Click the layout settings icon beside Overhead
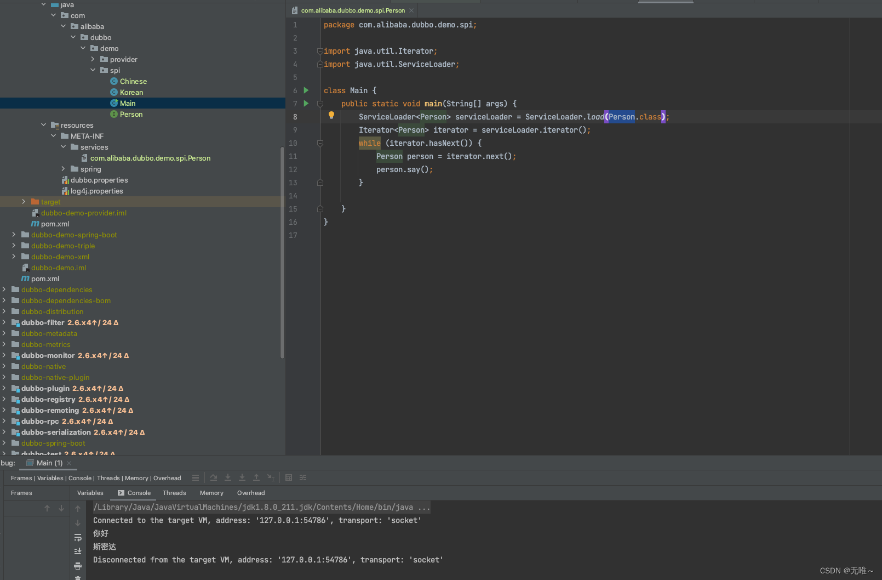The height and width of the screenshot is (580, 882). coord(196,478)
